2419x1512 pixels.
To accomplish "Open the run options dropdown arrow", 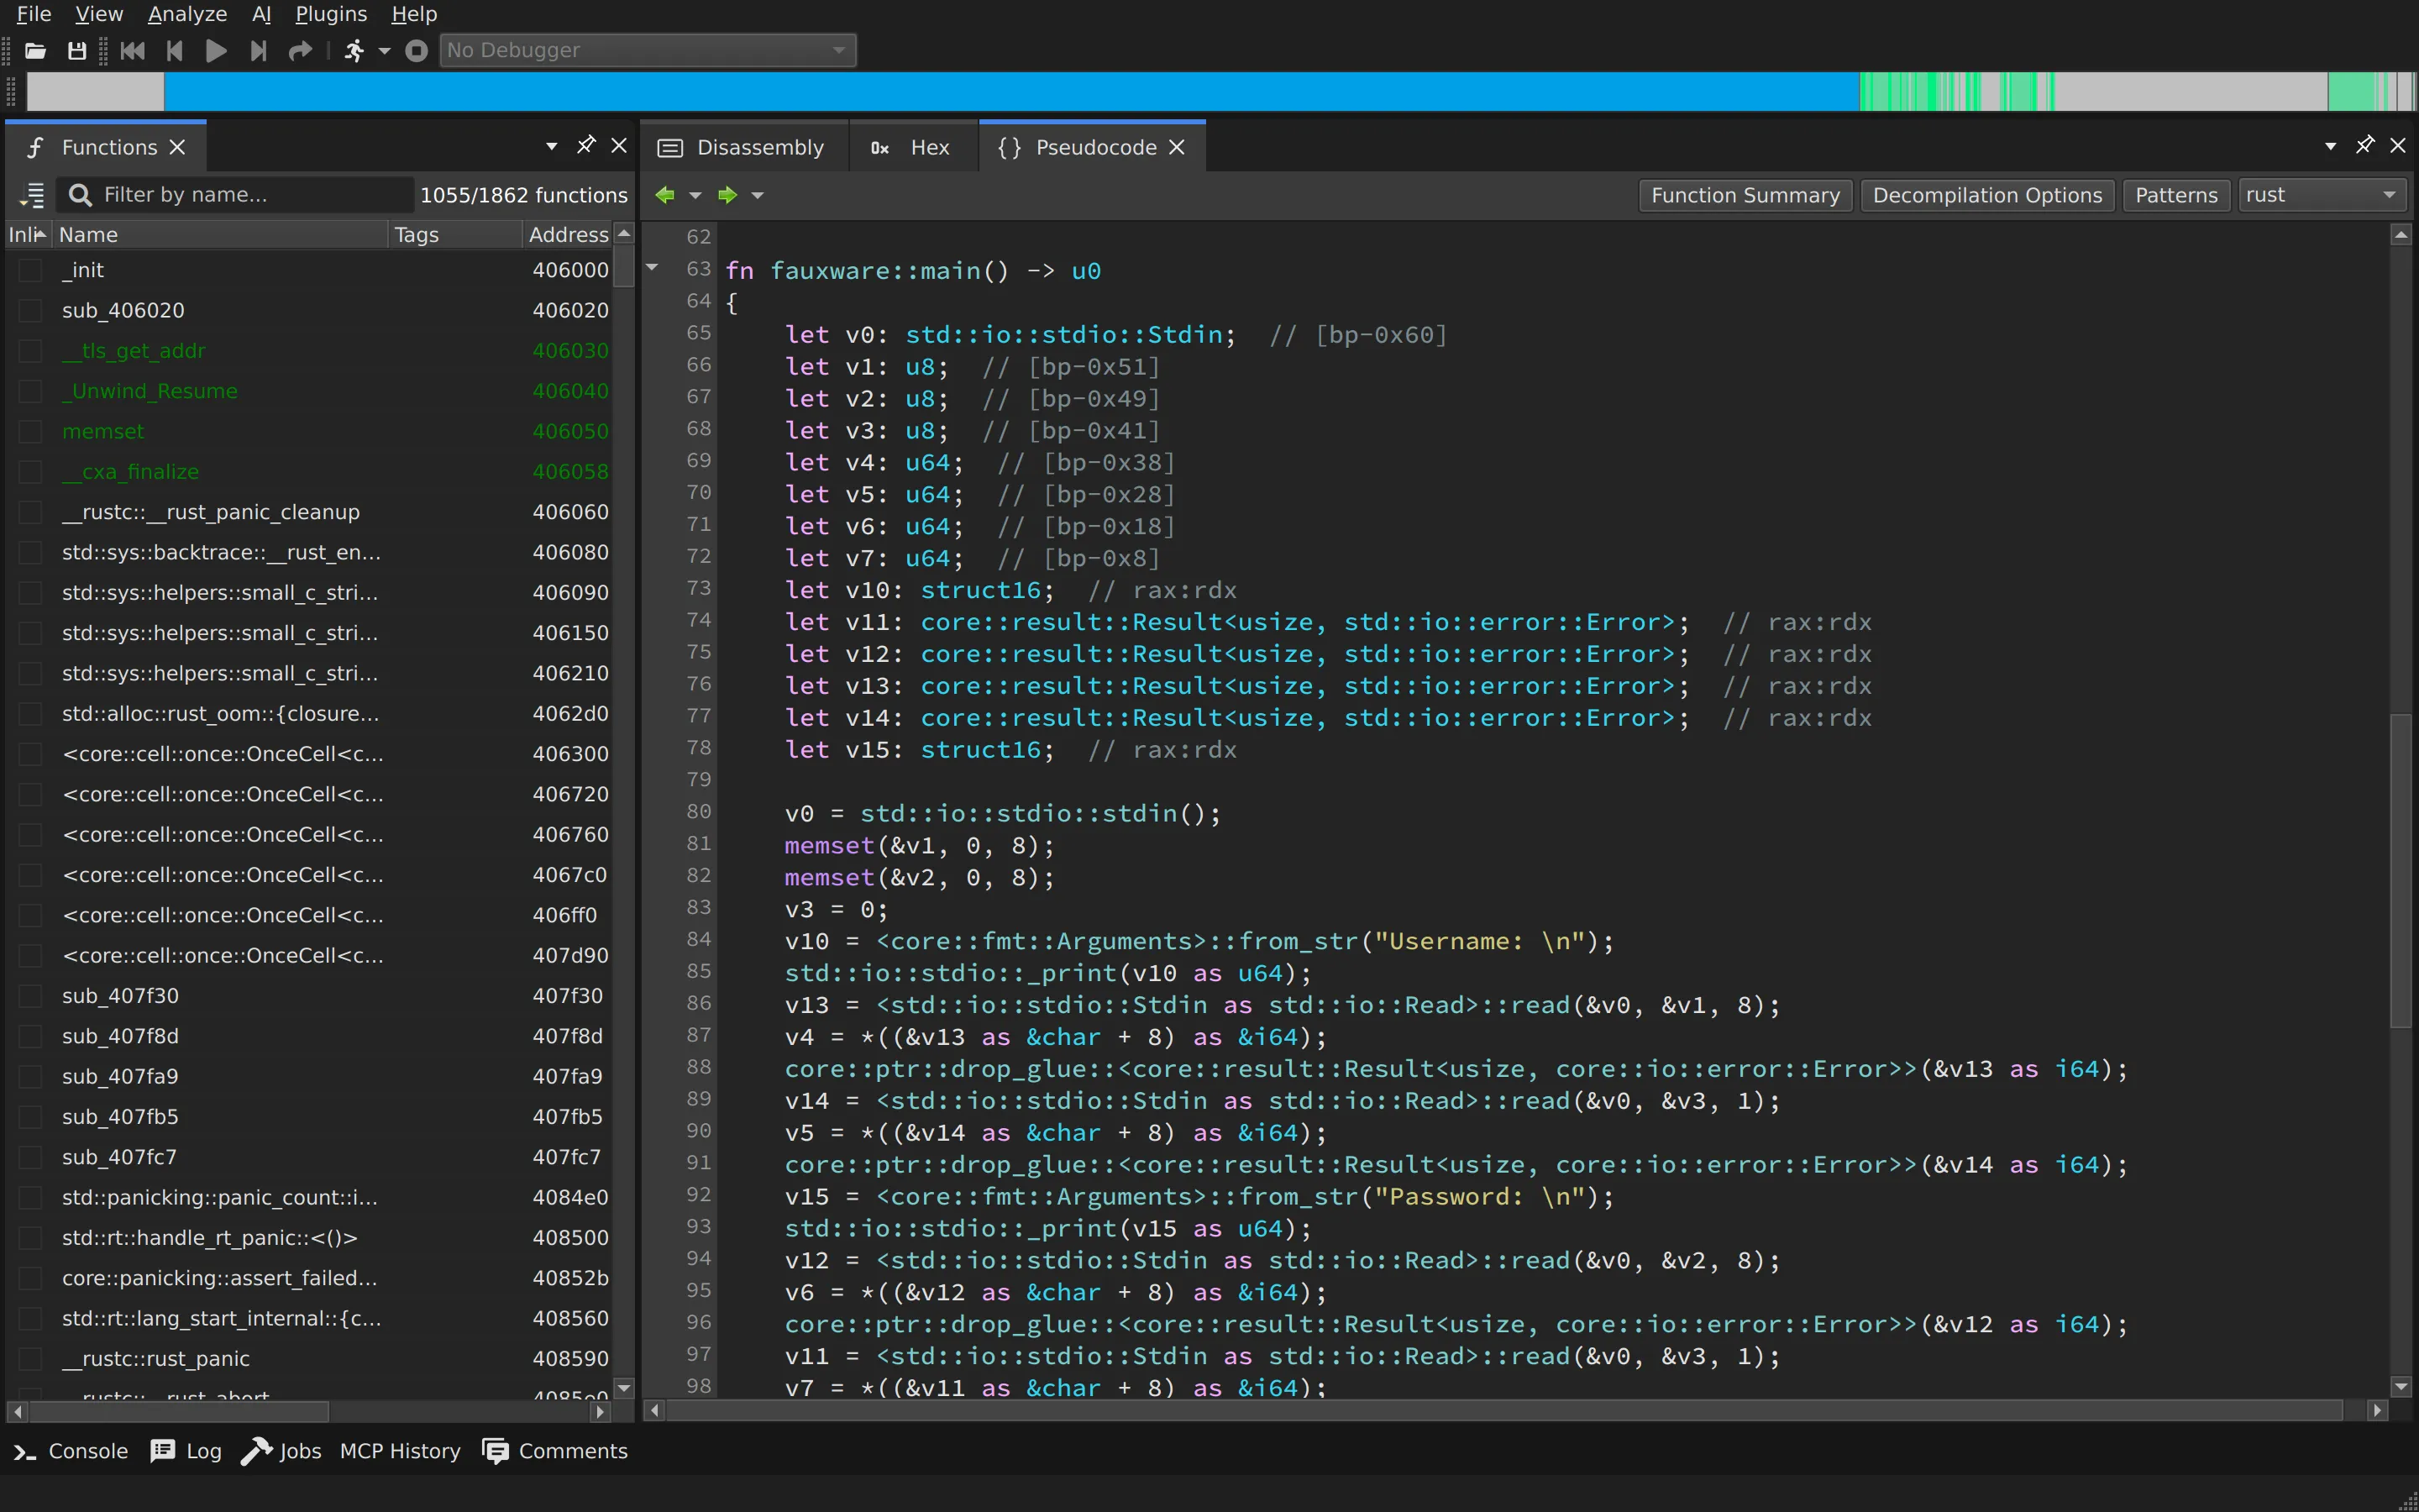I will pos(384,50).
